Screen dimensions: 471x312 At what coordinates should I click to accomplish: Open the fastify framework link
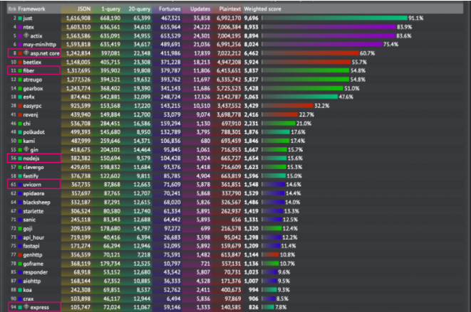point(31,176)
